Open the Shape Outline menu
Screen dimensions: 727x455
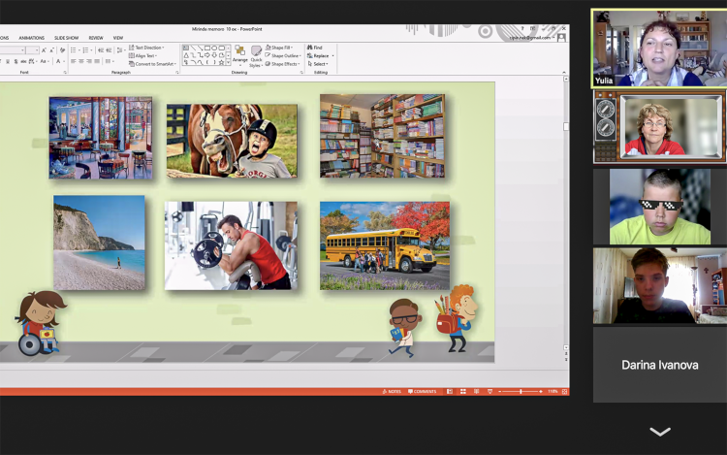tap(283, 55)
